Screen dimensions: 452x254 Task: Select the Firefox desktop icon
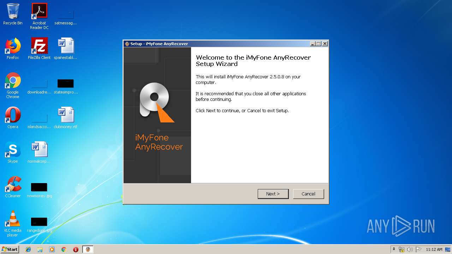(13, 49)
